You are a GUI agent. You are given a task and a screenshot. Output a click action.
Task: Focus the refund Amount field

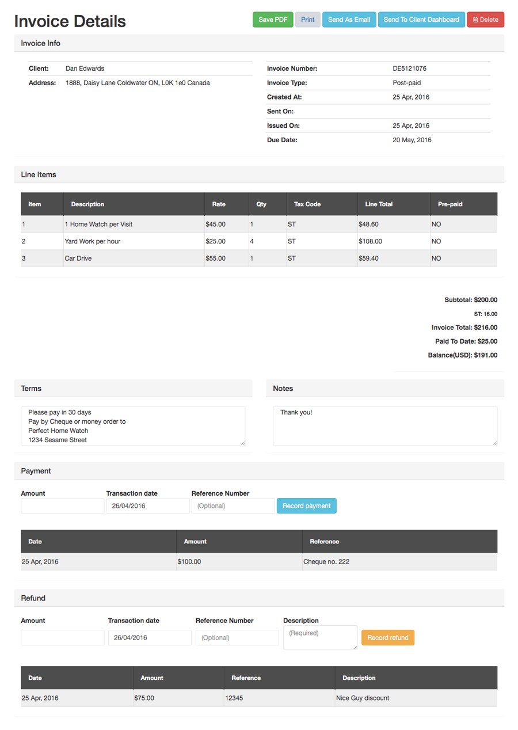click(x=62, y=638)
